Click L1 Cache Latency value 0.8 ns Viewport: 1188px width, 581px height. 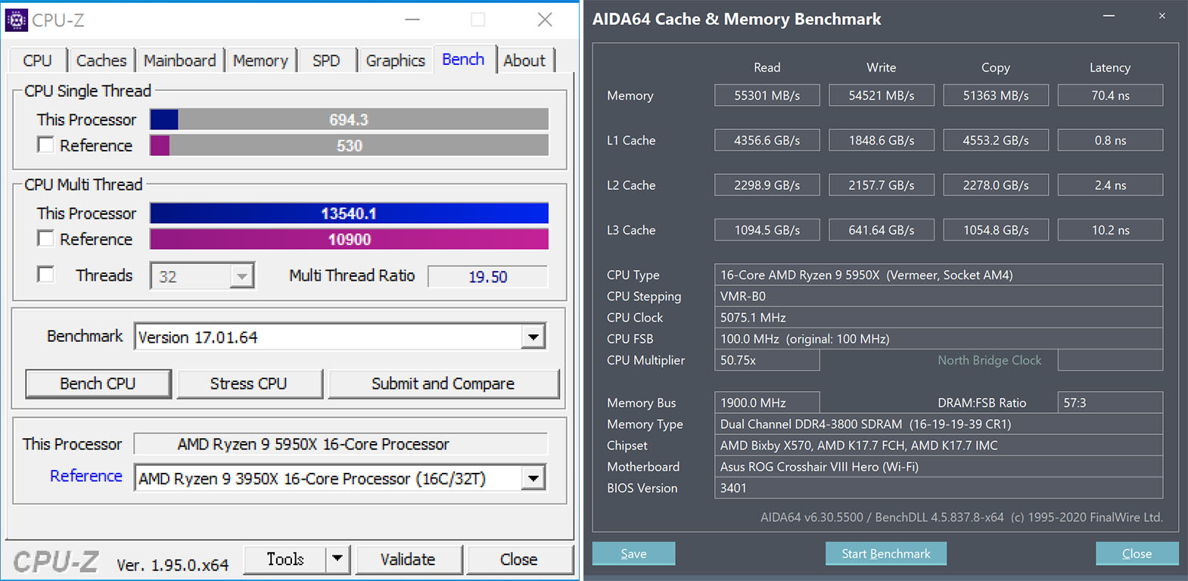[x=1110, y=140]
